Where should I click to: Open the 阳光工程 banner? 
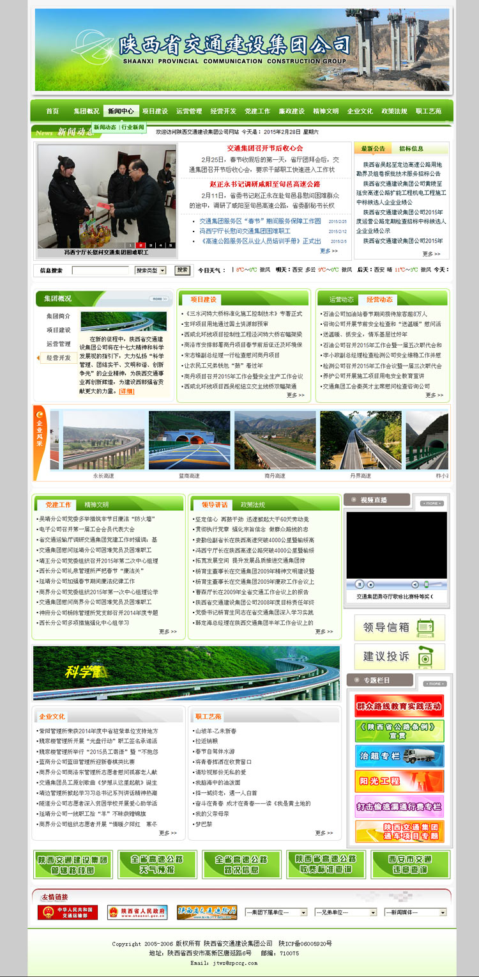[399, 781]
